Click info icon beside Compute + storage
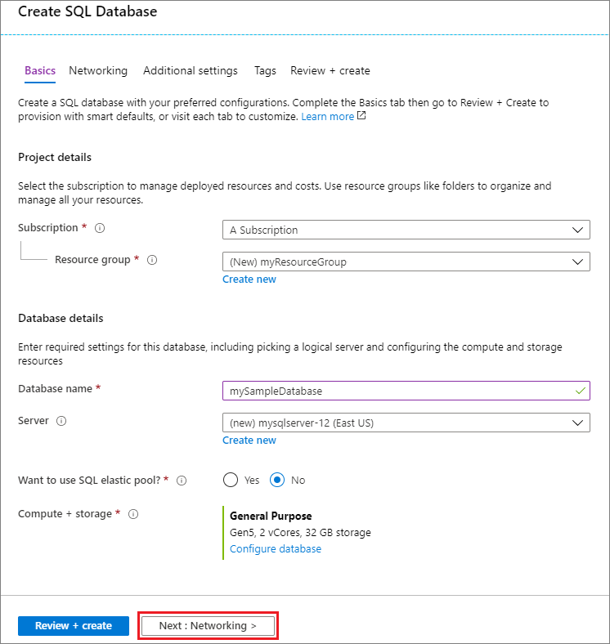Viewport: 610px width, 644px height. (133, 514)
